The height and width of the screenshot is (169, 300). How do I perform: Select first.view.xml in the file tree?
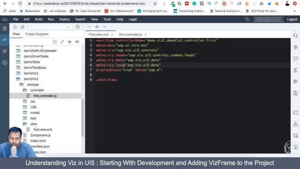[x=43, y=130]
